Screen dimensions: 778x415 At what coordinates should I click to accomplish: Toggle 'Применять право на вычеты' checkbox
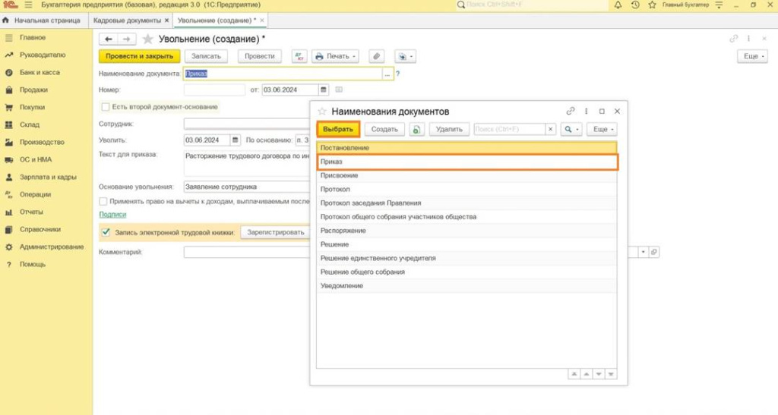[x=103, y=201]
